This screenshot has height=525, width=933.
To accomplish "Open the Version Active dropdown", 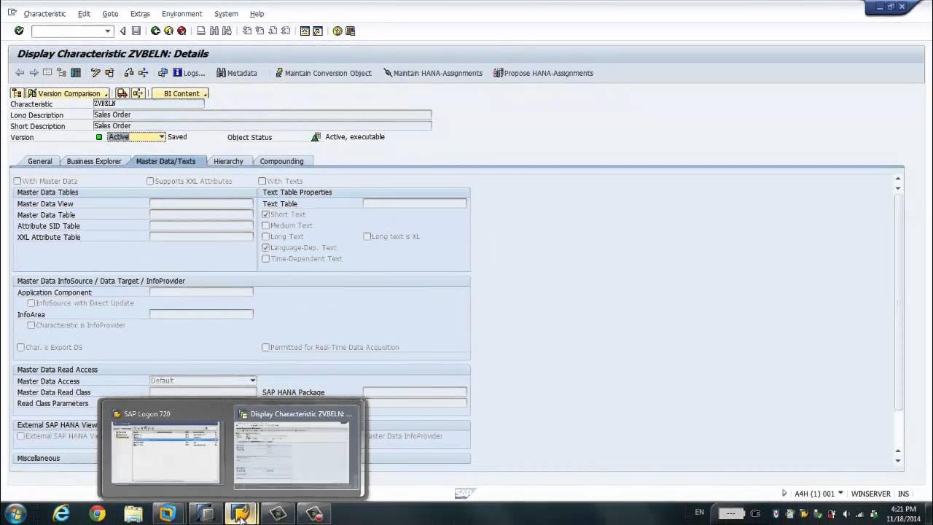I will coord(162,137).
